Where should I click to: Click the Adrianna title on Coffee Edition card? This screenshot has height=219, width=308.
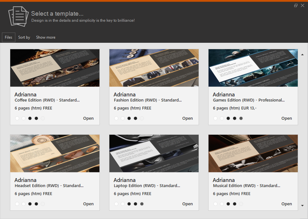(x=25, y=94)
